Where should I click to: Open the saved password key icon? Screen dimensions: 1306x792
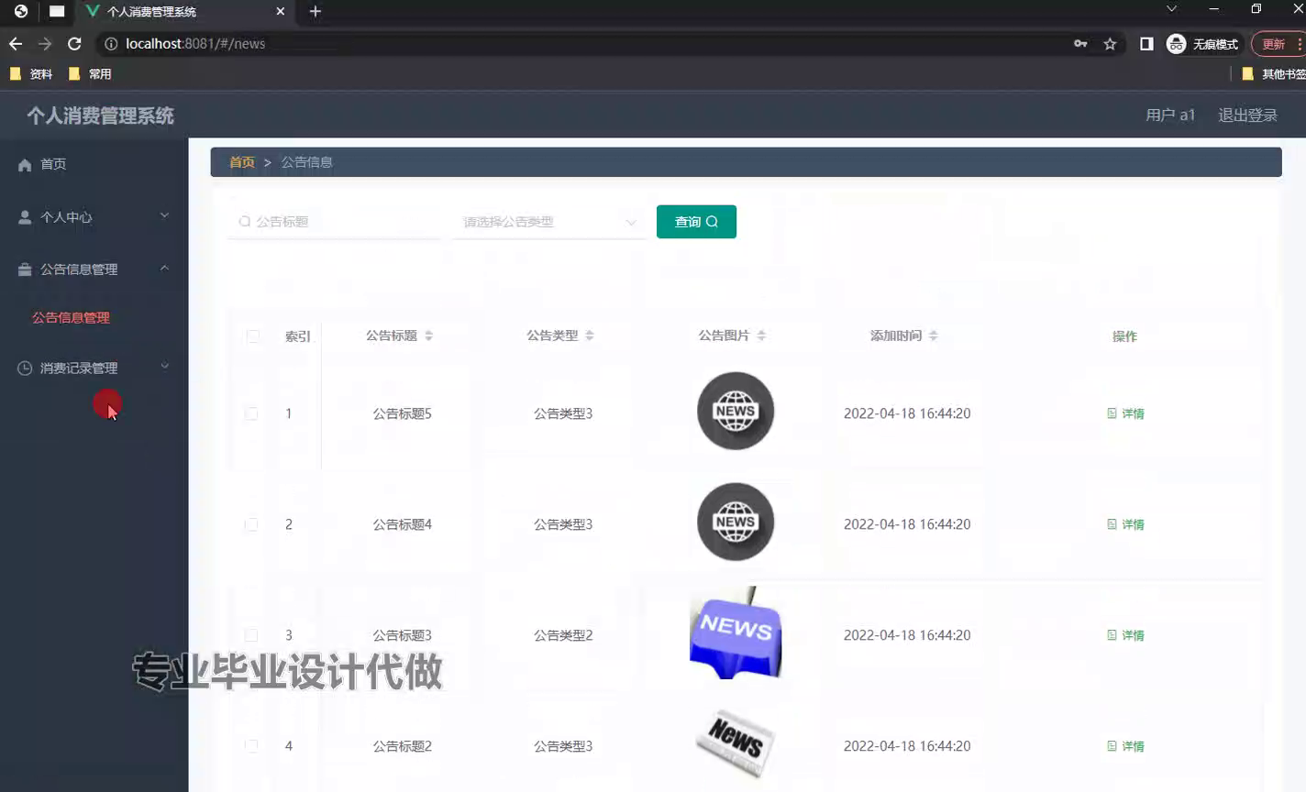[x=1080, y=44]
